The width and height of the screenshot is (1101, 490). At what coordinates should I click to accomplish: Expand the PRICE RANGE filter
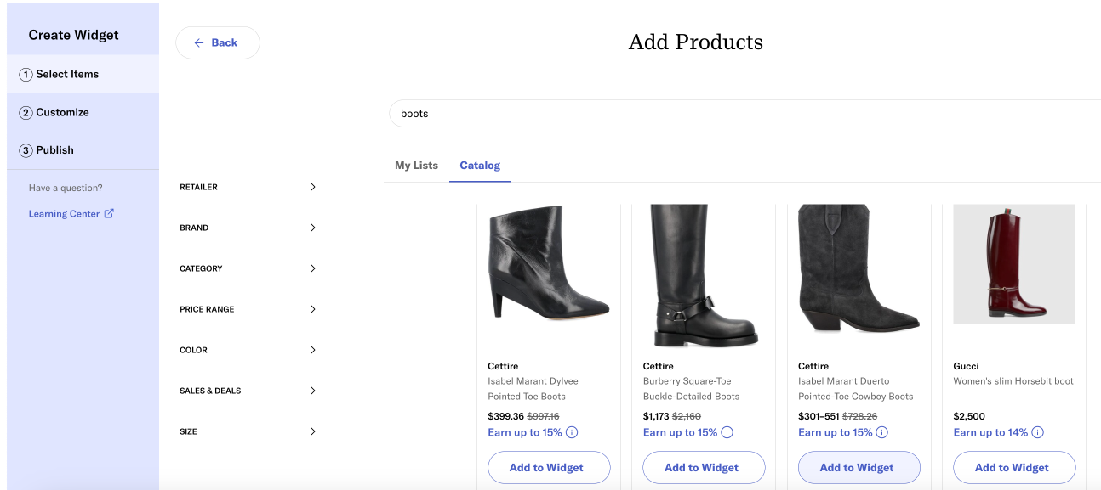(x=248, y=309)
